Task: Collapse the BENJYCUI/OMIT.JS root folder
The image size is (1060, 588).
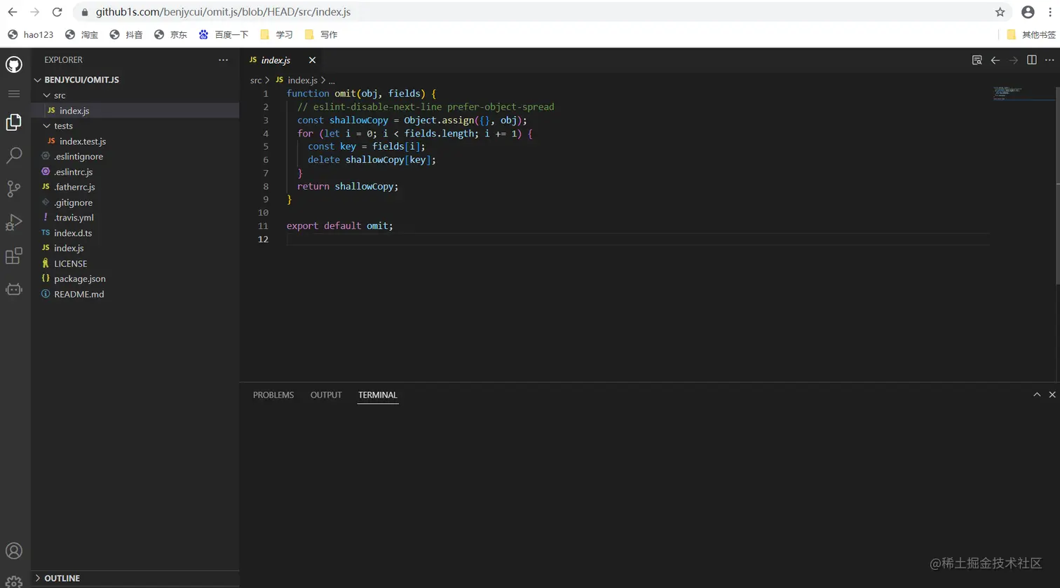Action: [x=135, y=80]
